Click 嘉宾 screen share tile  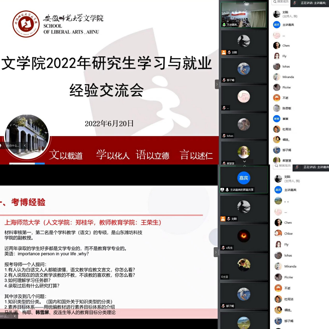pyautogui.click(x=244, y=179)
